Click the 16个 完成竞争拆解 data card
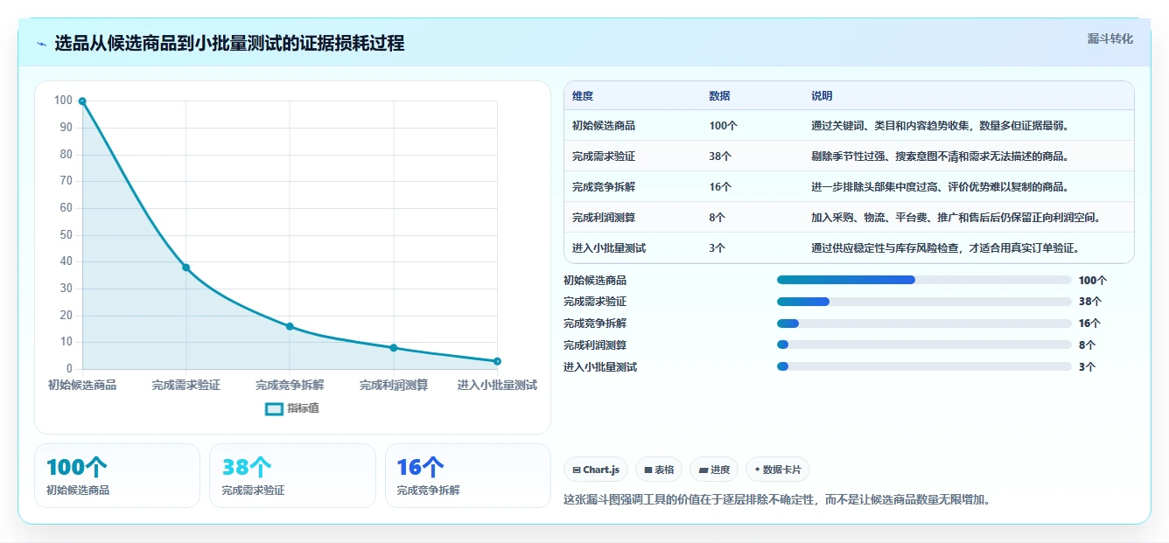 coord(468,476)
